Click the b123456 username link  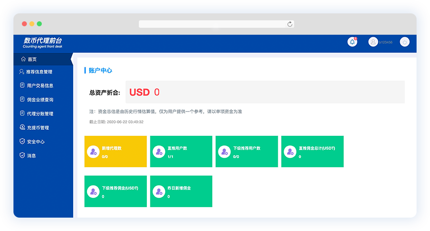(386, 43)
